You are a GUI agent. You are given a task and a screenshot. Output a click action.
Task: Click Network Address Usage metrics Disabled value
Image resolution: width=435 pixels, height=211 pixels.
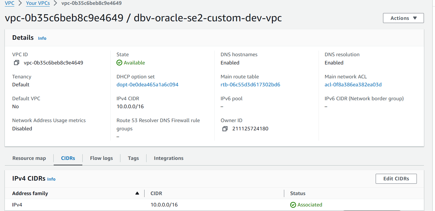[22, 129]
